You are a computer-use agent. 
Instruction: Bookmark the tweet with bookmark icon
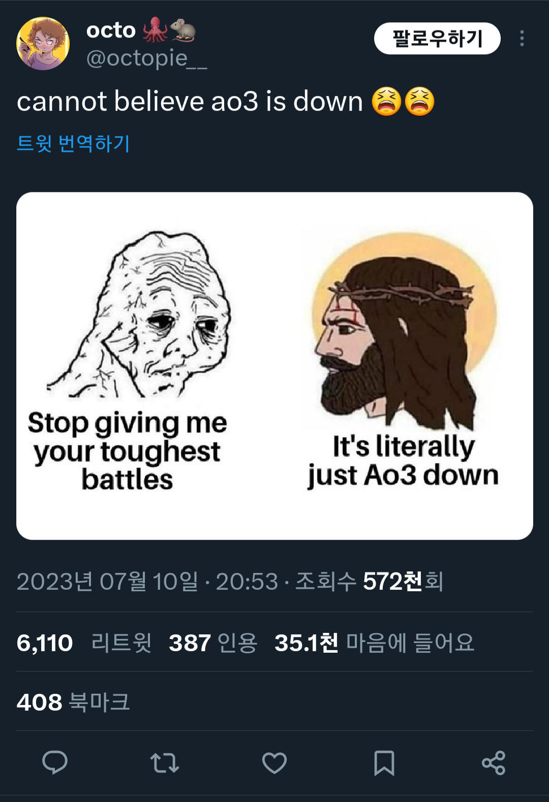384,763
